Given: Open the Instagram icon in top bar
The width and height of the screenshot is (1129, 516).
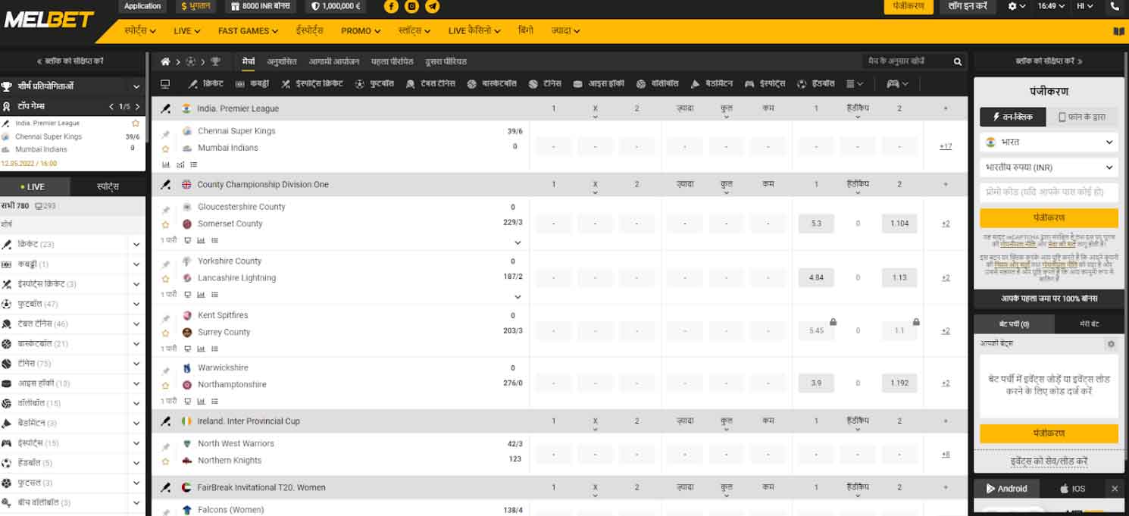Looking at the screenshot, I should pos(411,6).
